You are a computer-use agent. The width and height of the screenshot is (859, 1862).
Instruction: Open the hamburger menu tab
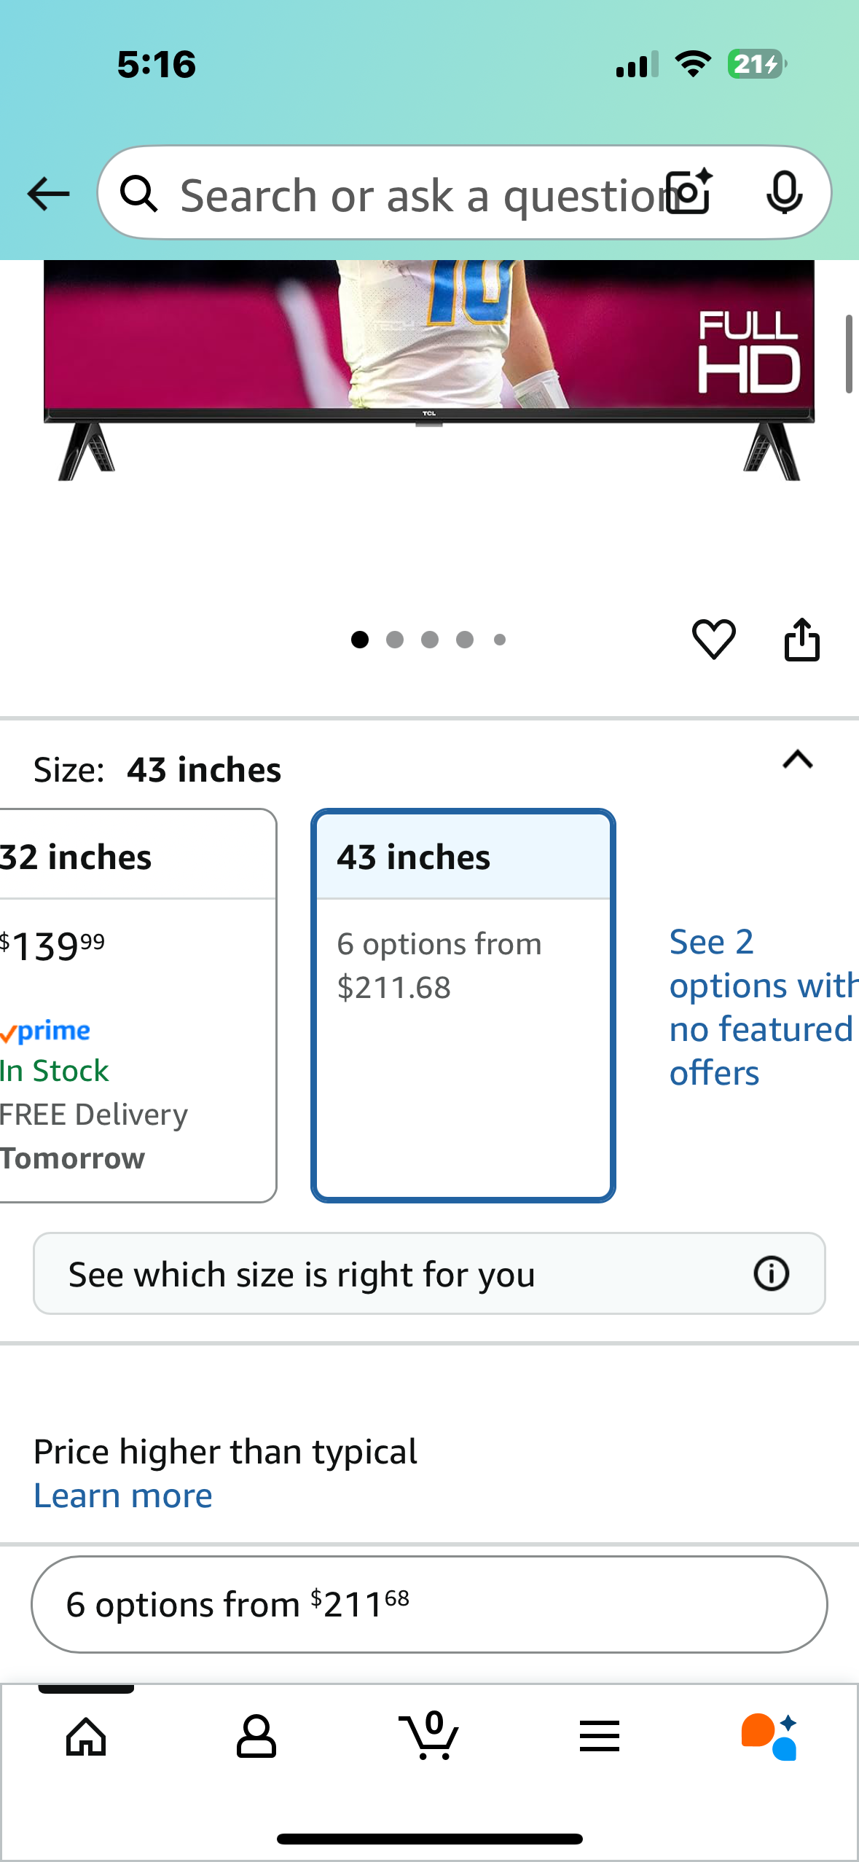pyautogui.click(x=599, y=1737)
